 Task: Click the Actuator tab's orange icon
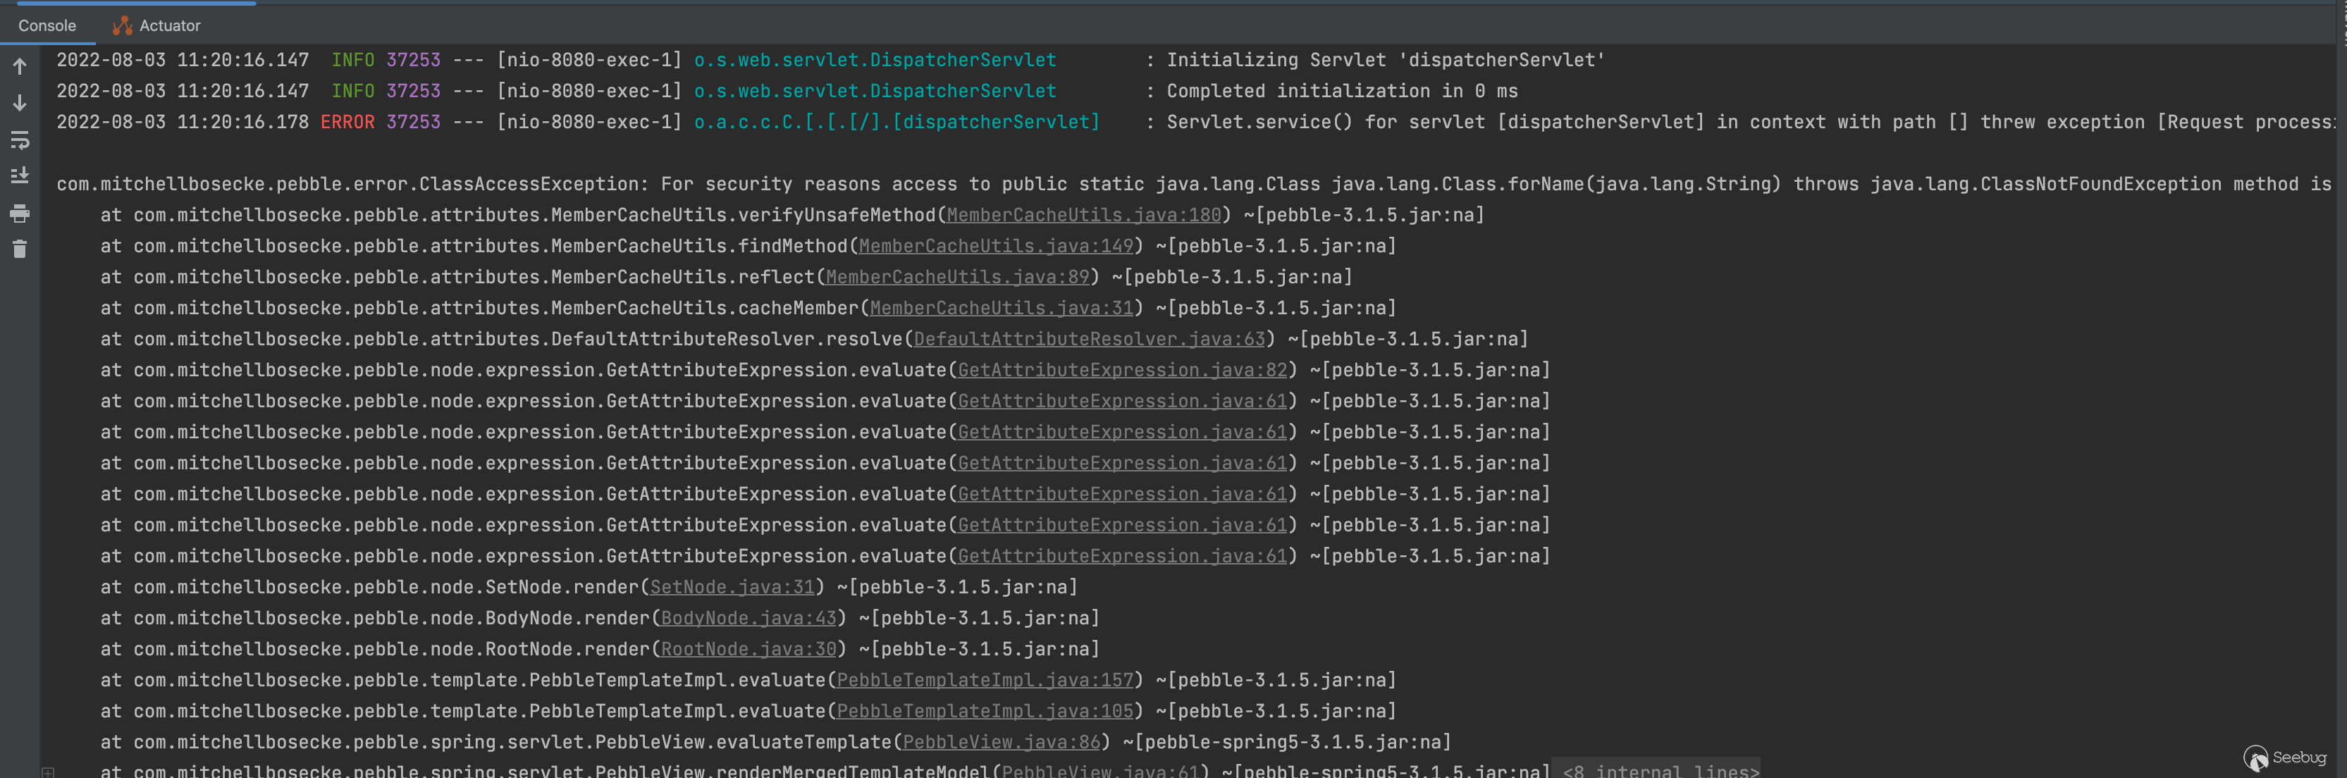[x=122, y=25]
